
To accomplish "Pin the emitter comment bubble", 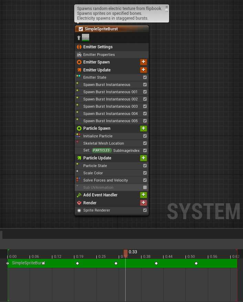I will (167, 7).
